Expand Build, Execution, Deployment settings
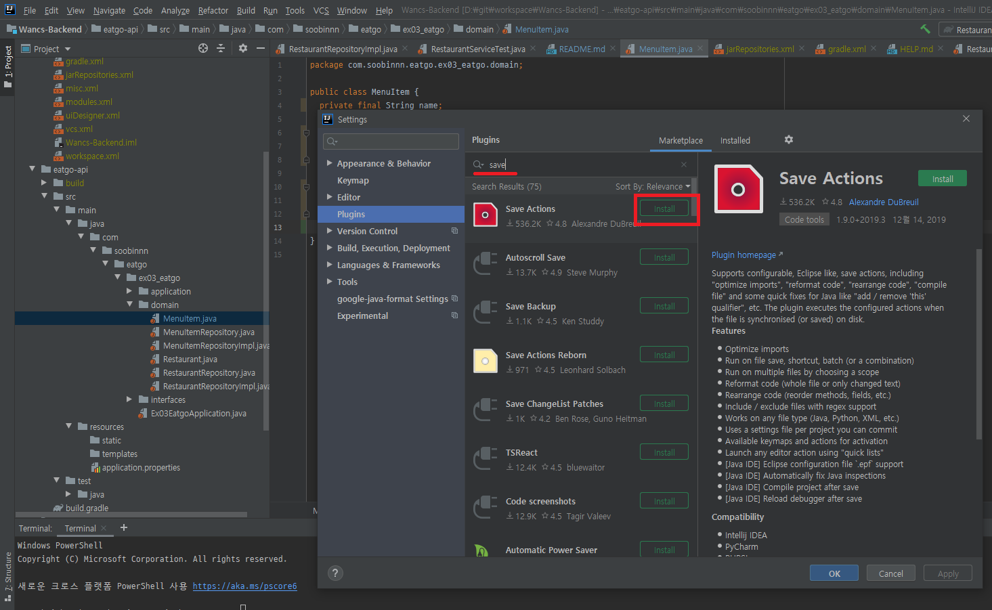The image size is (992, 610). tap(330, 248)
